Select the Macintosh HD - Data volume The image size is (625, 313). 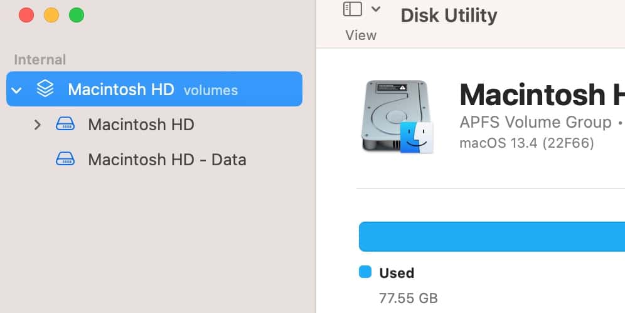pyautogui.click(x=167, y=160)
